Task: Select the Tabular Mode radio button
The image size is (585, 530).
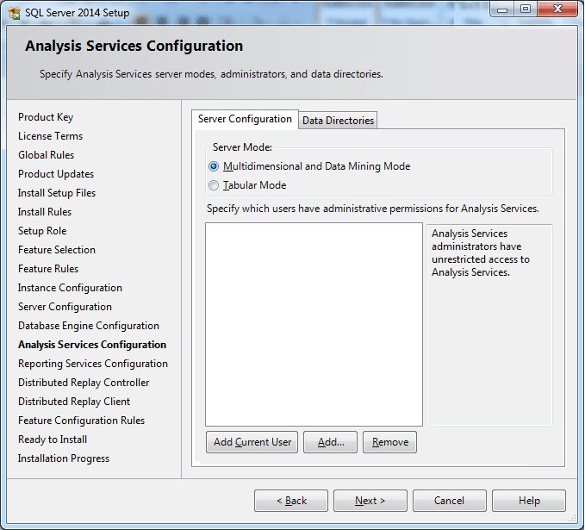Action: (x=214, y=185)
